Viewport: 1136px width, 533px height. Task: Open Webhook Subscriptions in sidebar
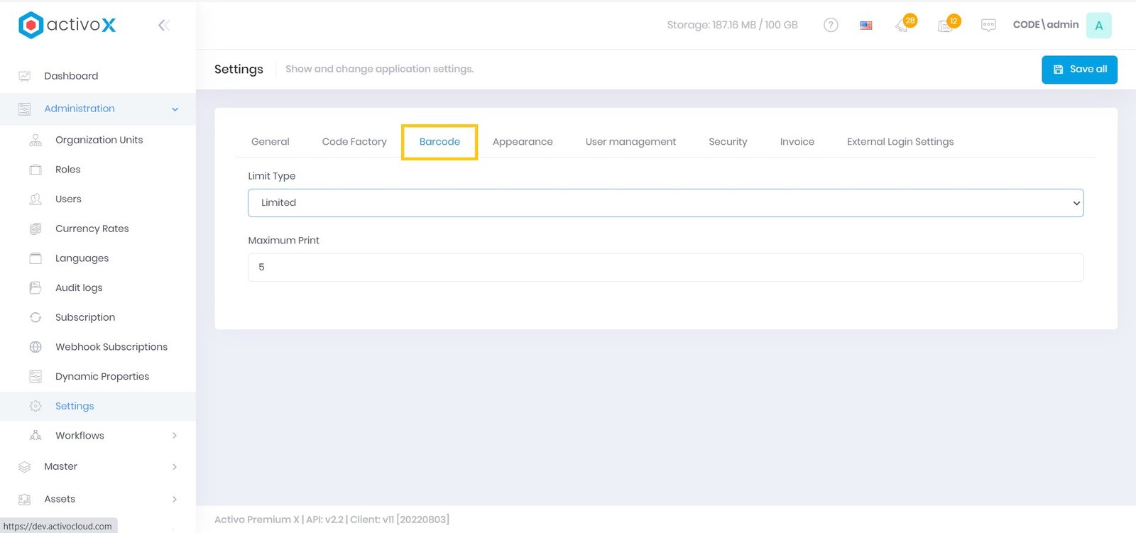[x=111, y=347]
